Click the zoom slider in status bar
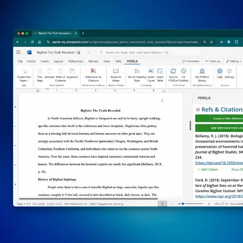Screen dimensions: 243x243 click(x=190, y=204)
